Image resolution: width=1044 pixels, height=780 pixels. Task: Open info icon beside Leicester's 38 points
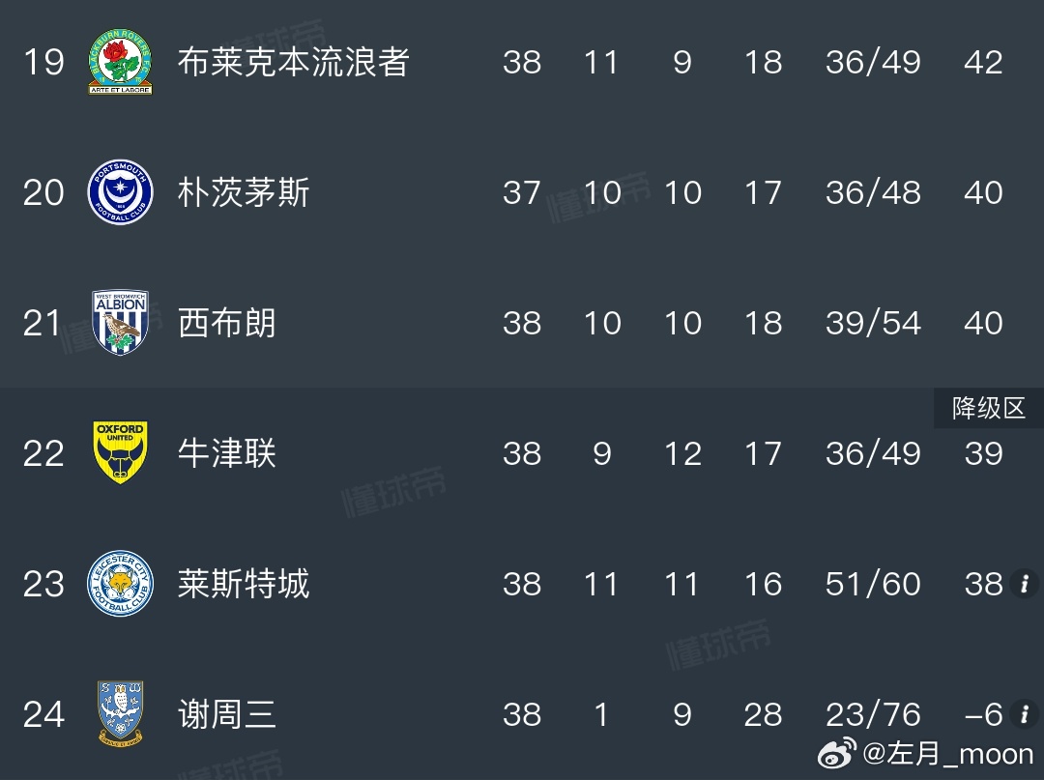[x=1024, y=584]
